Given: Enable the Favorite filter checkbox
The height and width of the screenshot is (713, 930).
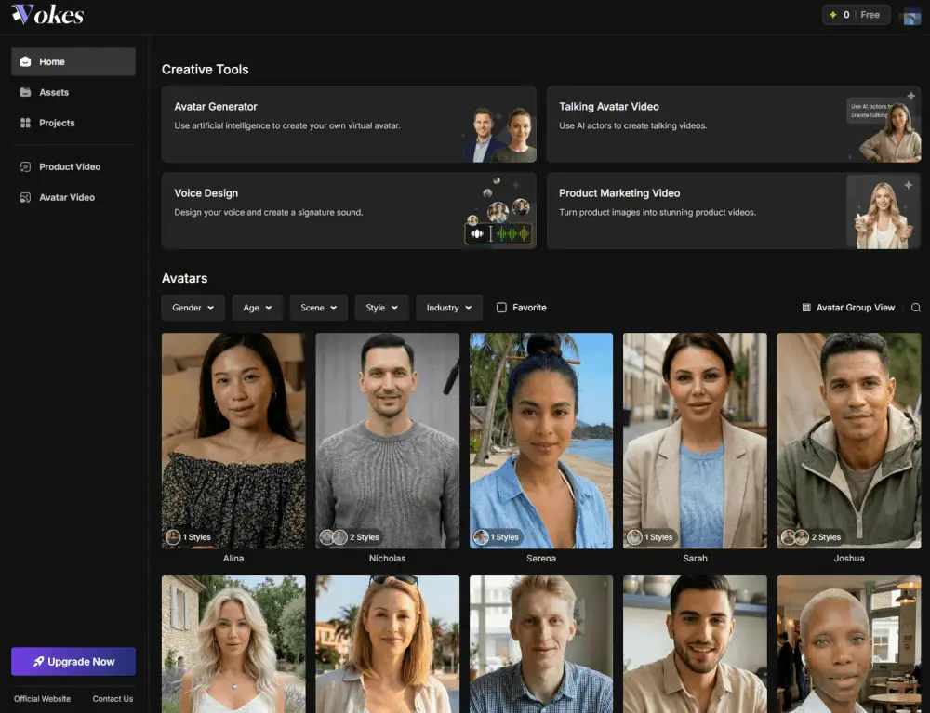Looking at the screenshot, I should click(x=501, y=307).
